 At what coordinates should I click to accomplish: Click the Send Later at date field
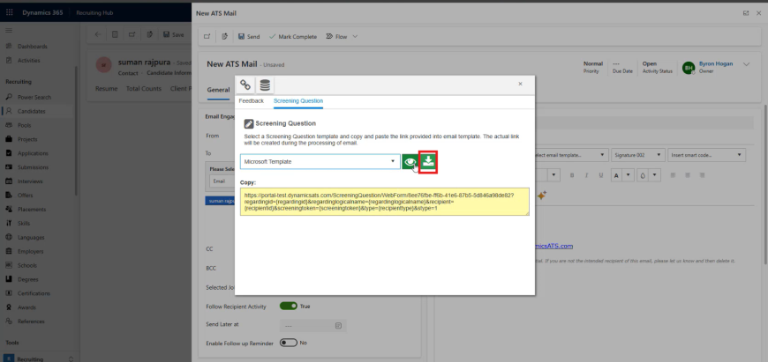pos(313,326)
